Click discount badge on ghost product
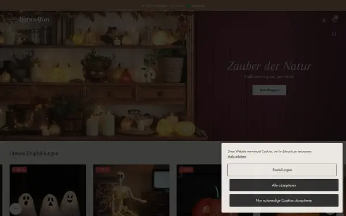This screenshot has width=346, height=216. [x=20, y=169]
